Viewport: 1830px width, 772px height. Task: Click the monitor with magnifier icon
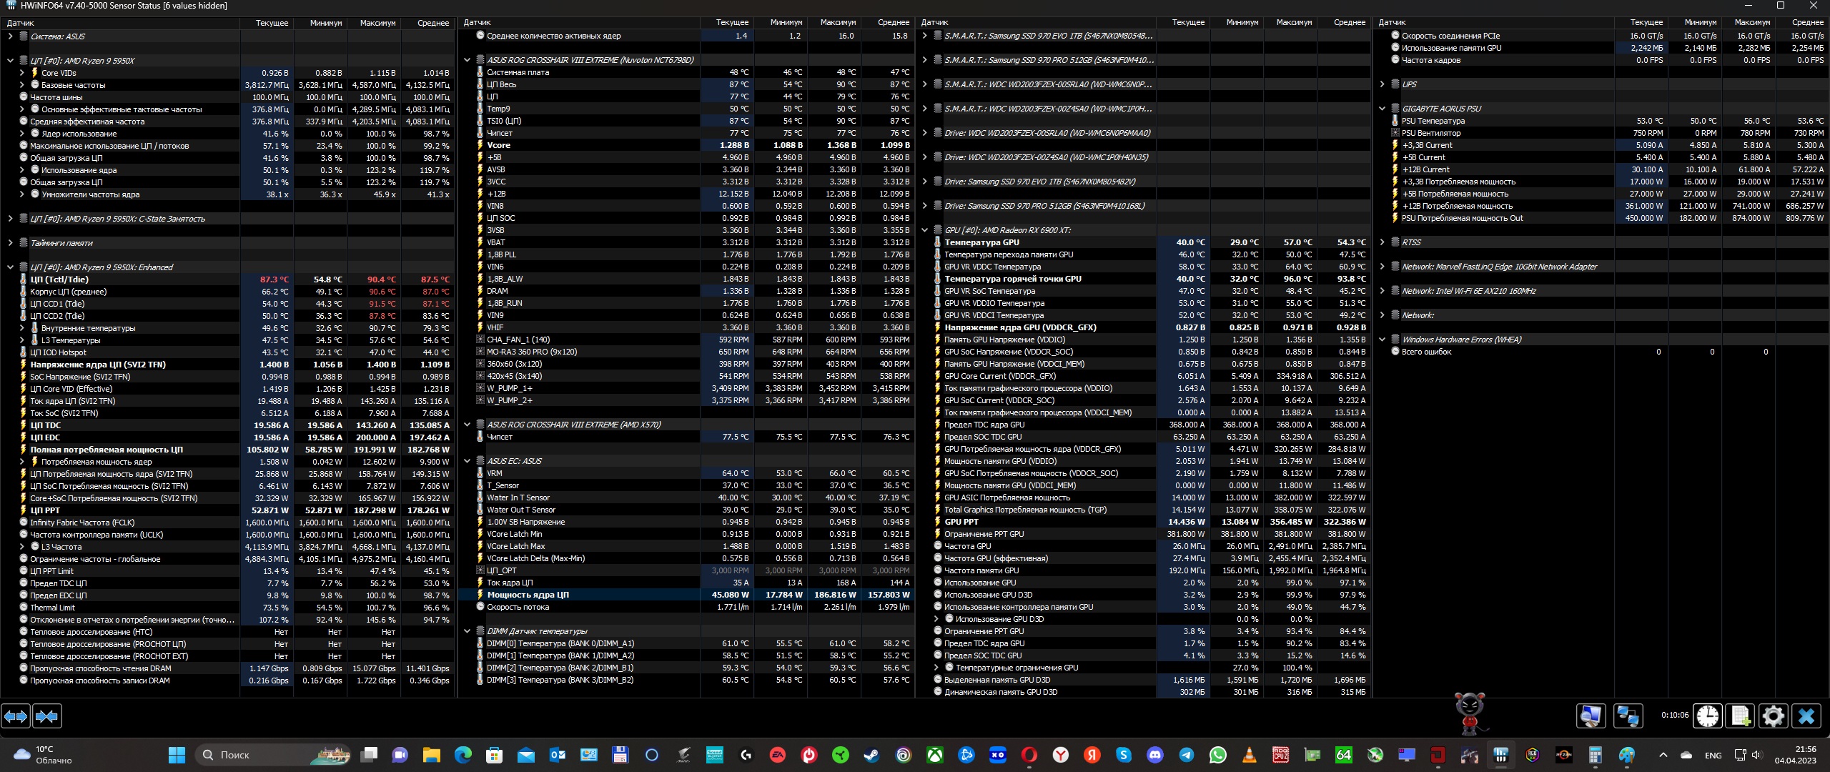tap(1591, 716)
